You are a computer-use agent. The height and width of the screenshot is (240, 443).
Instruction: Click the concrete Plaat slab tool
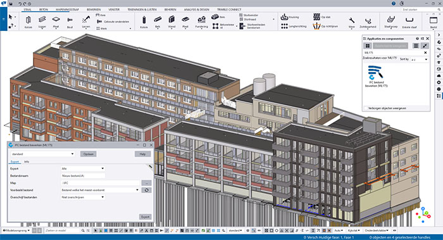[x=185, y=22]
